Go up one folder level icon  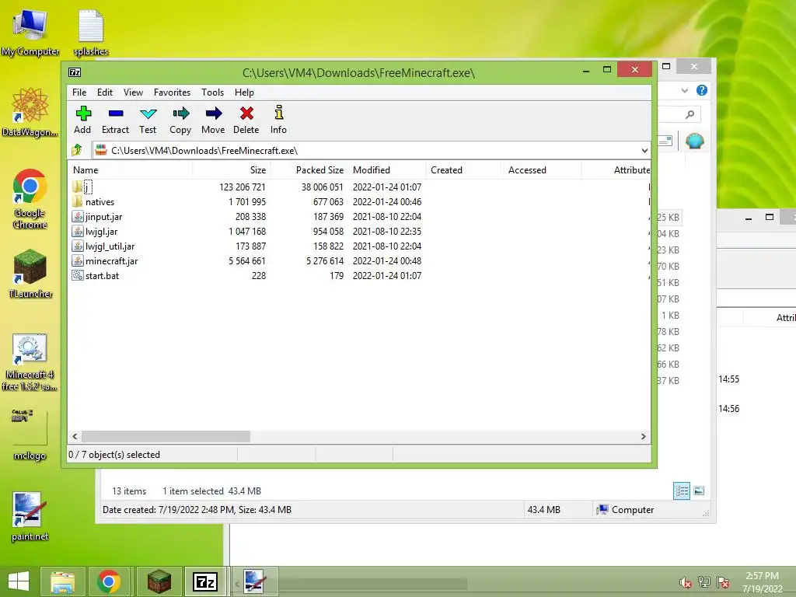[77, 150]
